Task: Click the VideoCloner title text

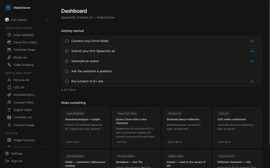Action: click(22, 8)
